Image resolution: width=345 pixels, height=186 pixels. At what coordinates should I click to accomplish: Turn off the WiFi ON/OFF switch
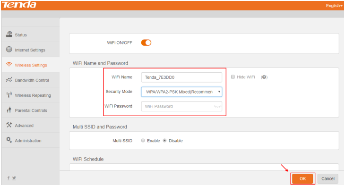pyautogui.click(x=146, y=42)
